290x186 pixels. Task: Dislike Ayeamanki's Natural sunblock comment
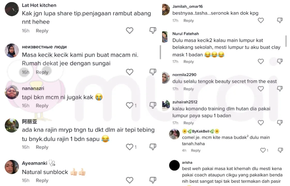click(x=153, y=180)
